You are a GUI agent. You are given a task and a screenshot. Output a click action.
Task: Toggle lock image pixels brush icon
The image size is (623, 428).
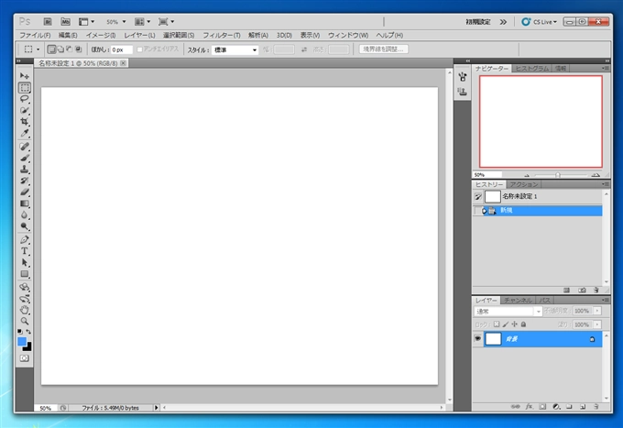tap(506, 324)
